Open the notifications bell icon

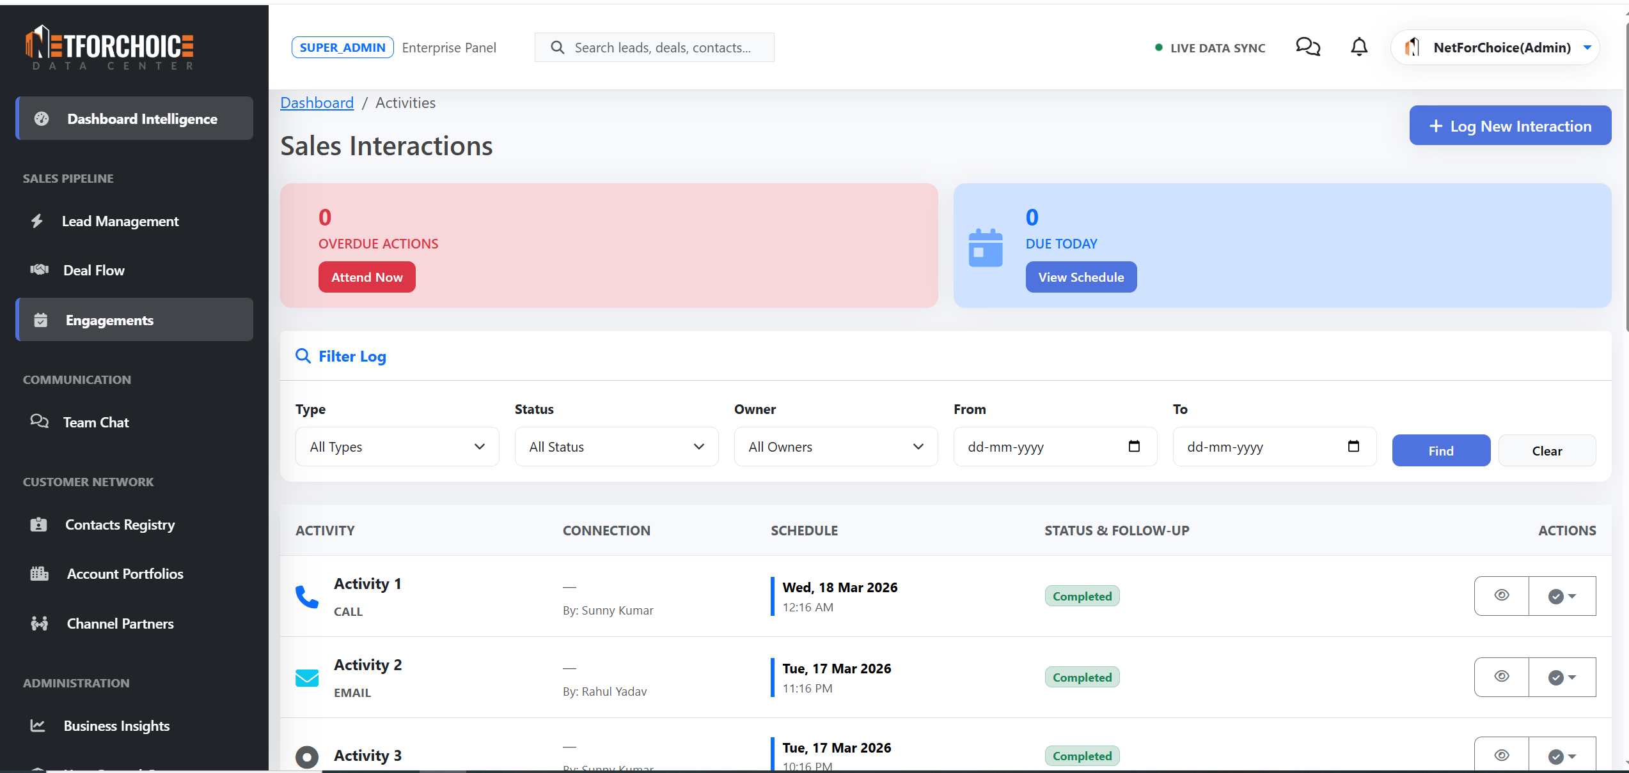click(x=1358, y=47)
